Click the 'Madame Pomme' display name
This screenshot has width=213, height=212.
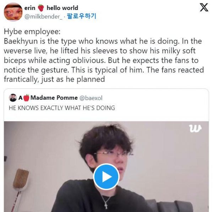(x=54, y=98)
